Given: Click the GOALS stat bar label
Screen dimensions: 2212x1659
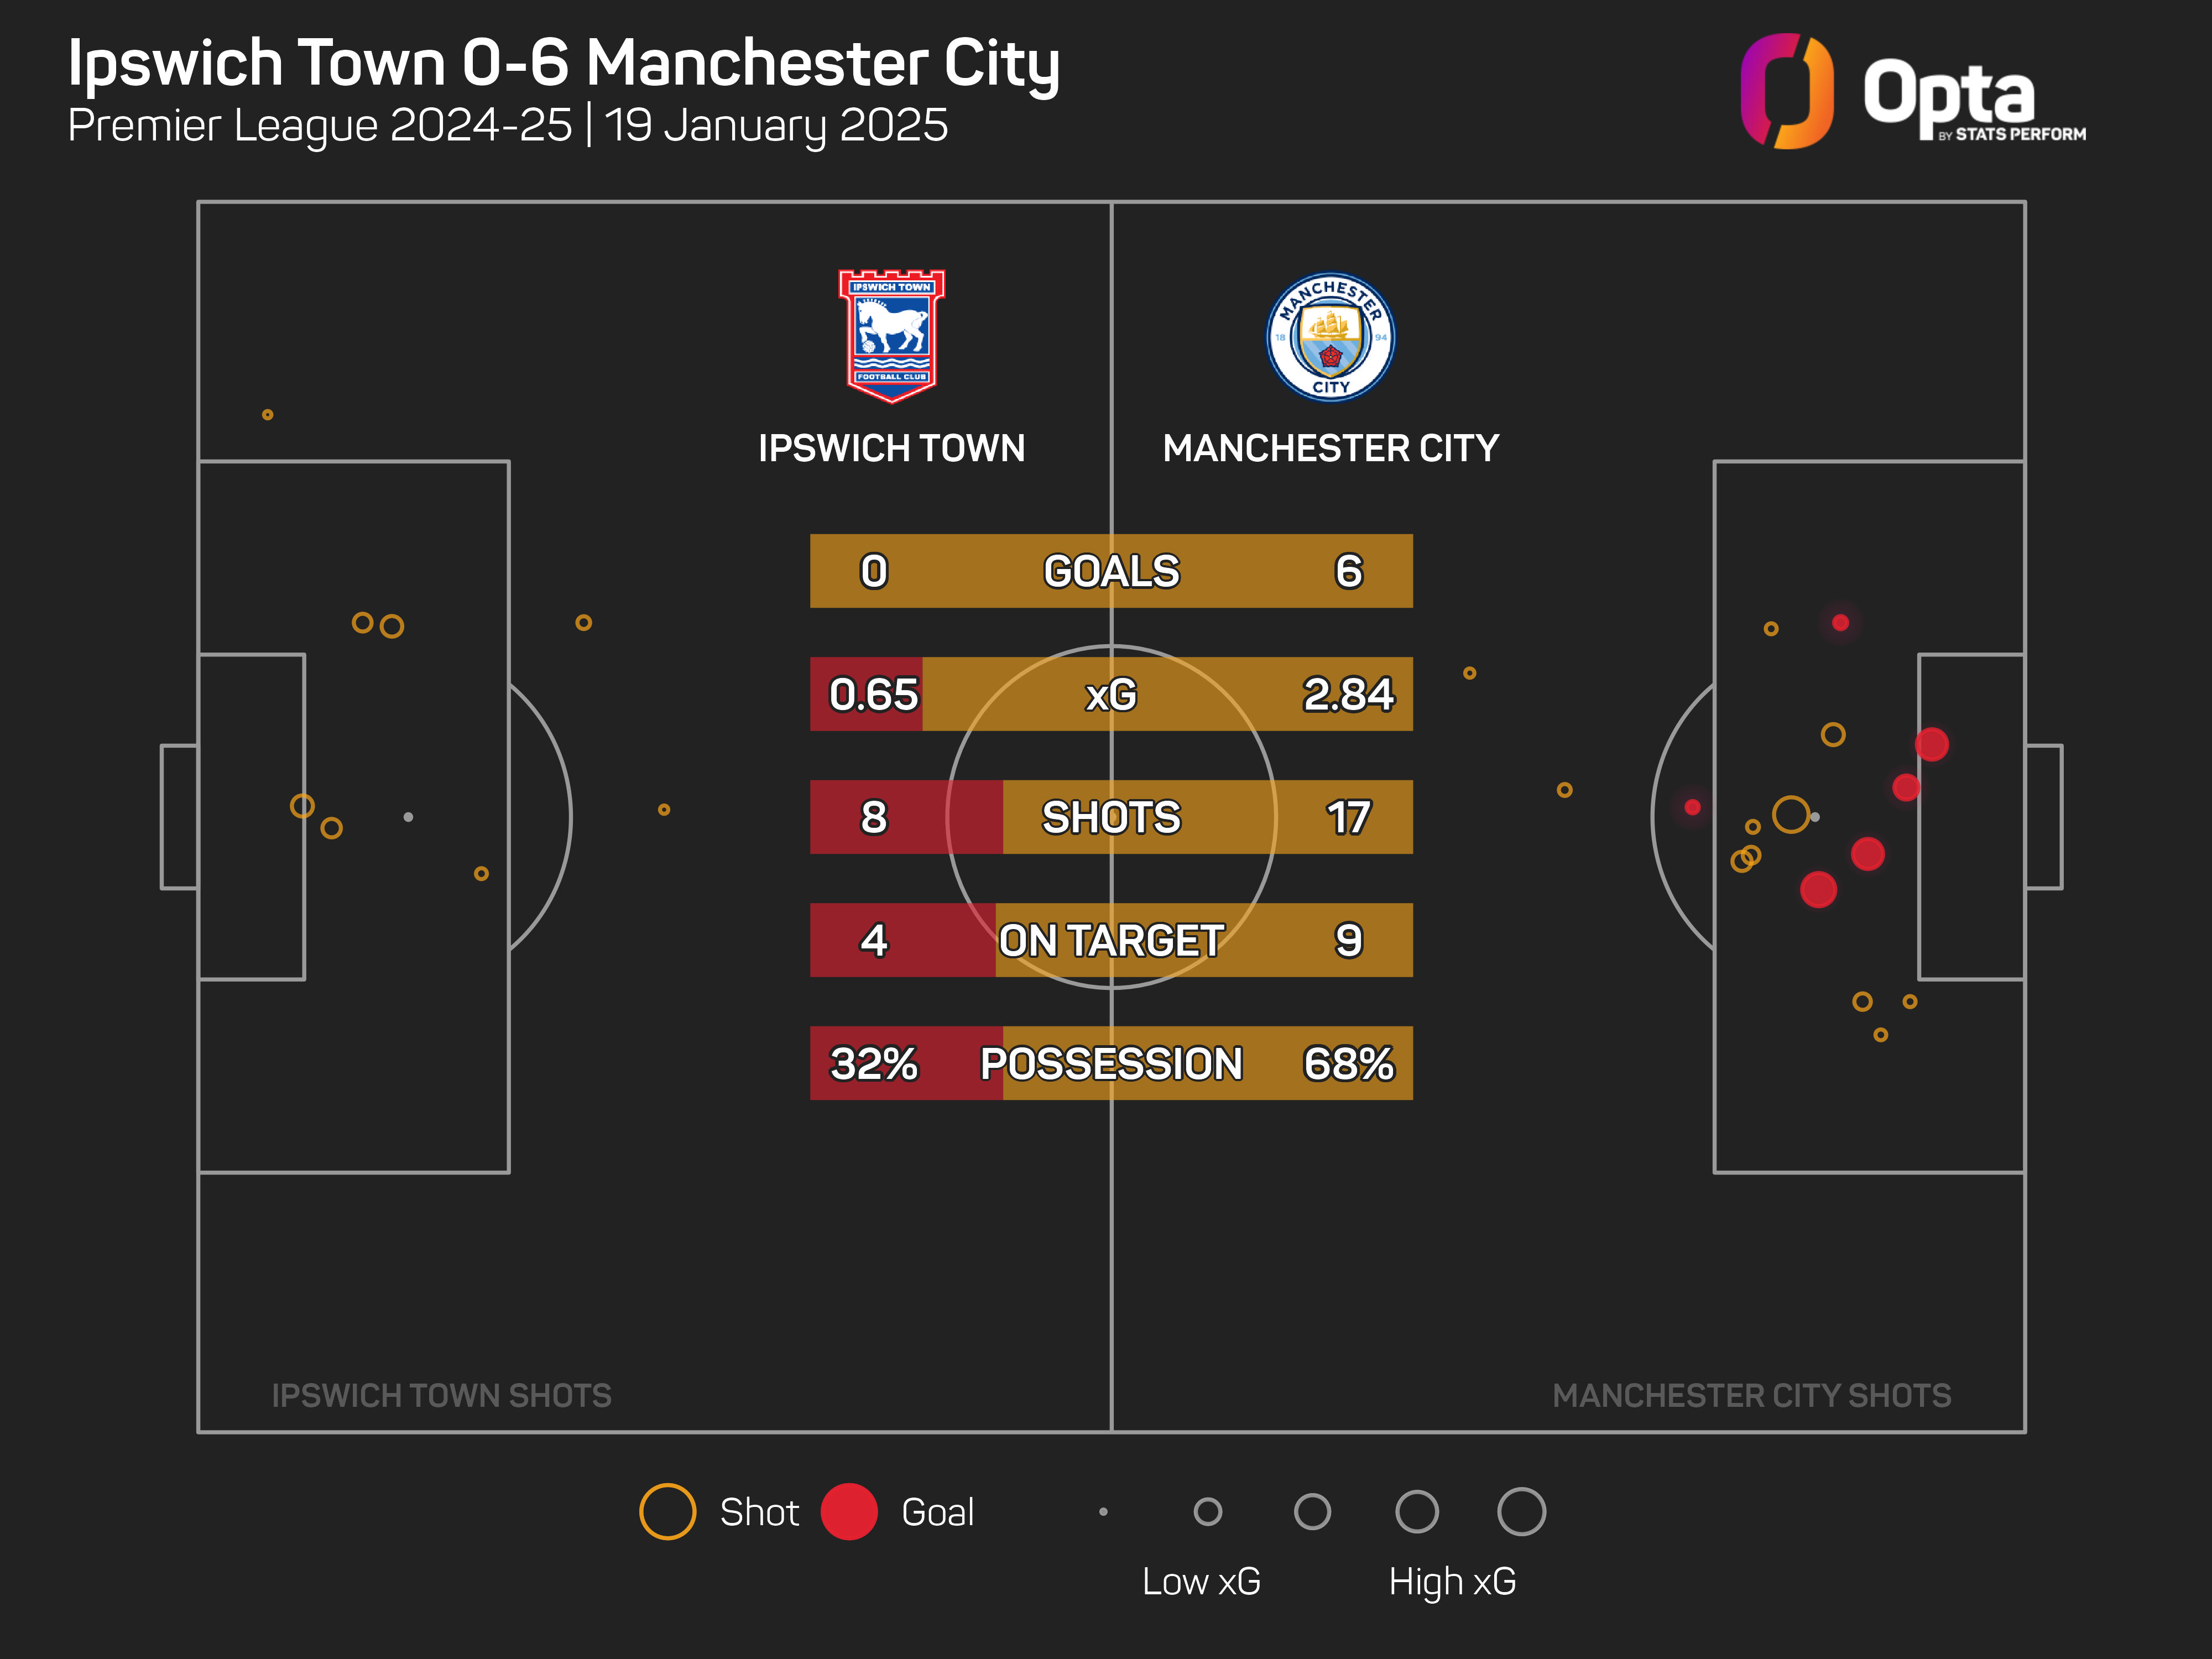Looking at the screenshot, I should pyautogui.click(x=1111, y=571).
